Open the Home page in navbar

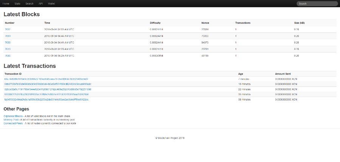click(x=6, y=3)
